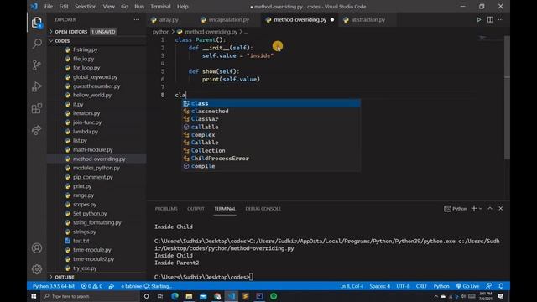The width and height of the screenshot is (537, 302).
Task: Run Python file with the play button
Action: pos(479,20)
